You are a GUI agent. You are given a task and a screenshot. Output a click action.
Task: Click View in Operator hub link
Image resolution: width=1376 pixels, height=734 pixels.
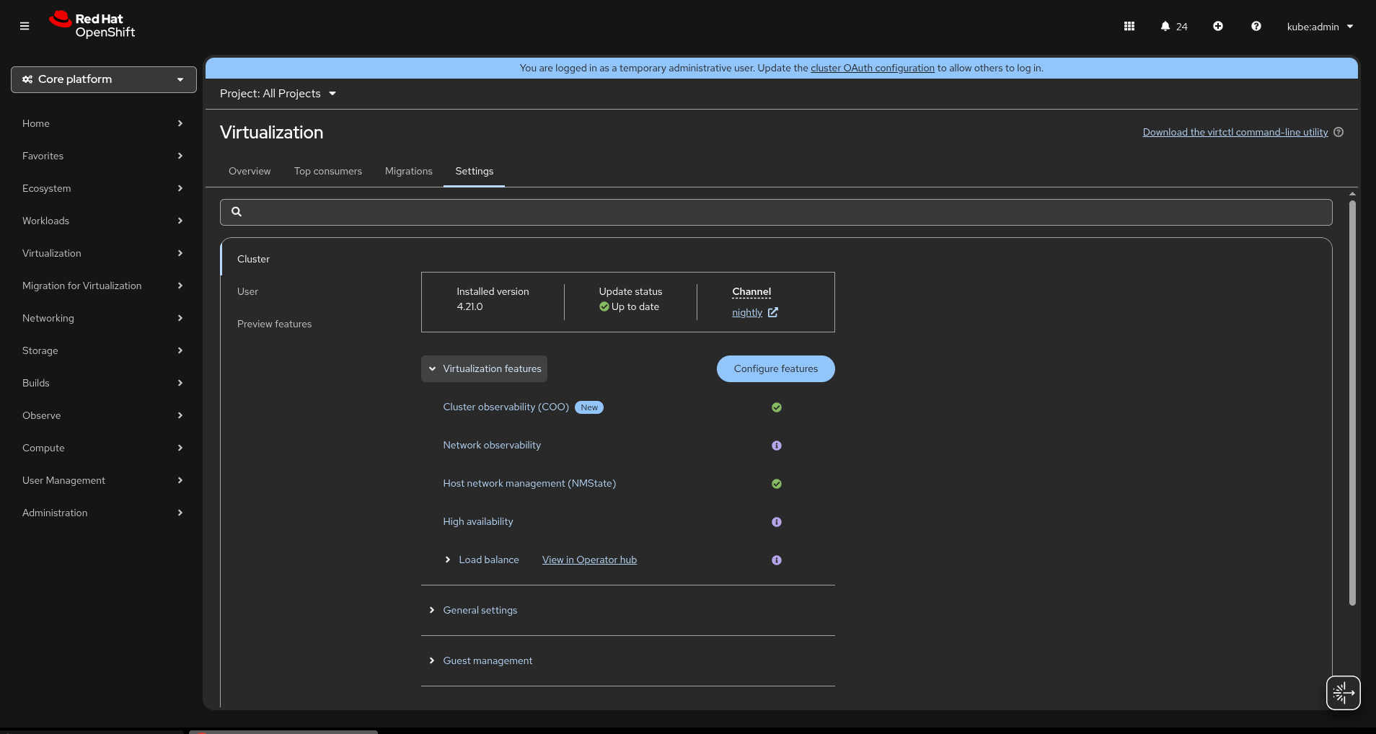[589, 560]
